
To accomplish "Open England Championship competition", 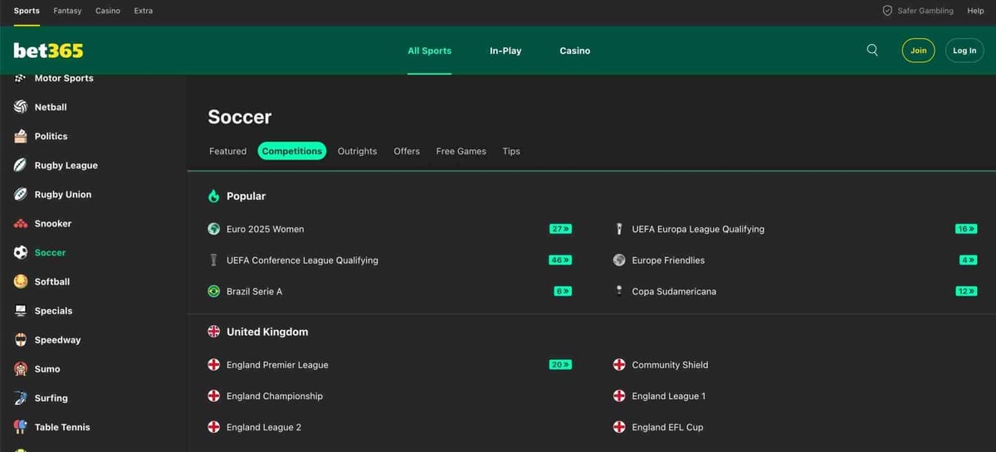I will 275,396.
